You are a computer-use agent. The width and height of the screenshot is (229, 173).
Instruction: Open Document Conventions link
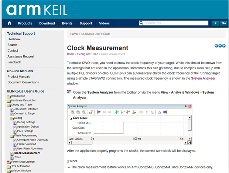[23, 82]
